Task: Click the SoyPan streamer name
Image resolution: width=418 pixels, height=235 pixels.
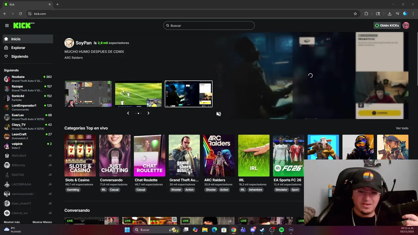Action: click(84, 43)
